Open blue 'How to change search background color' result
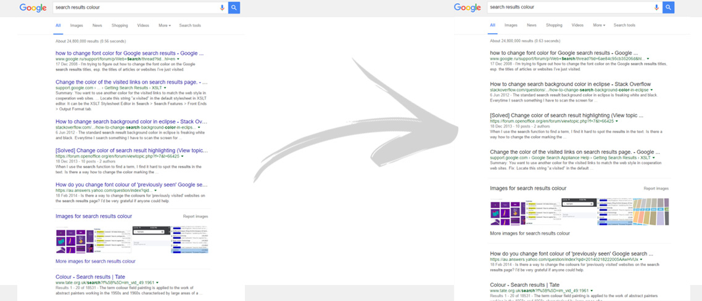Screen dimensions: 702x301 point(131,121)
